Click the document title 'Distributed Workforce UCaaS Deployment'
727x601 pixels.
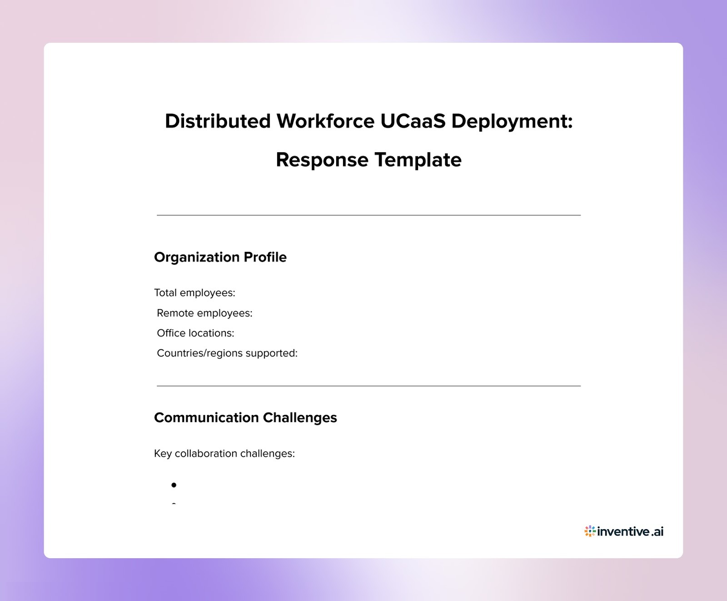coord(369,120)
